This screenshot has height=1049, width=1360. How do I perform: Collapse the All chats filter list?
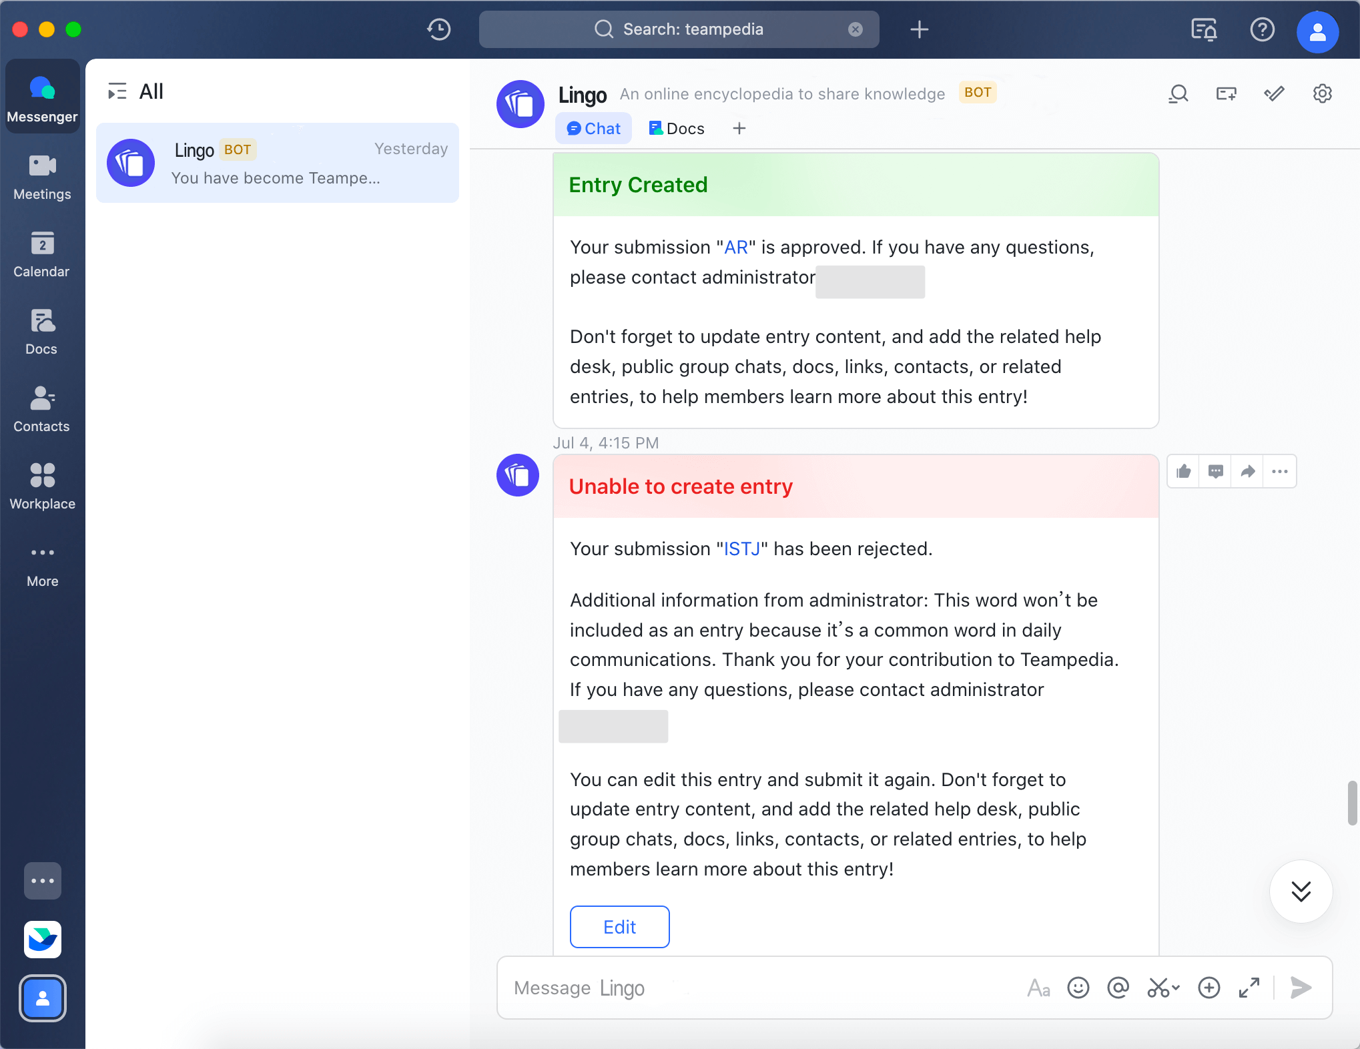[x=117, y=91]
